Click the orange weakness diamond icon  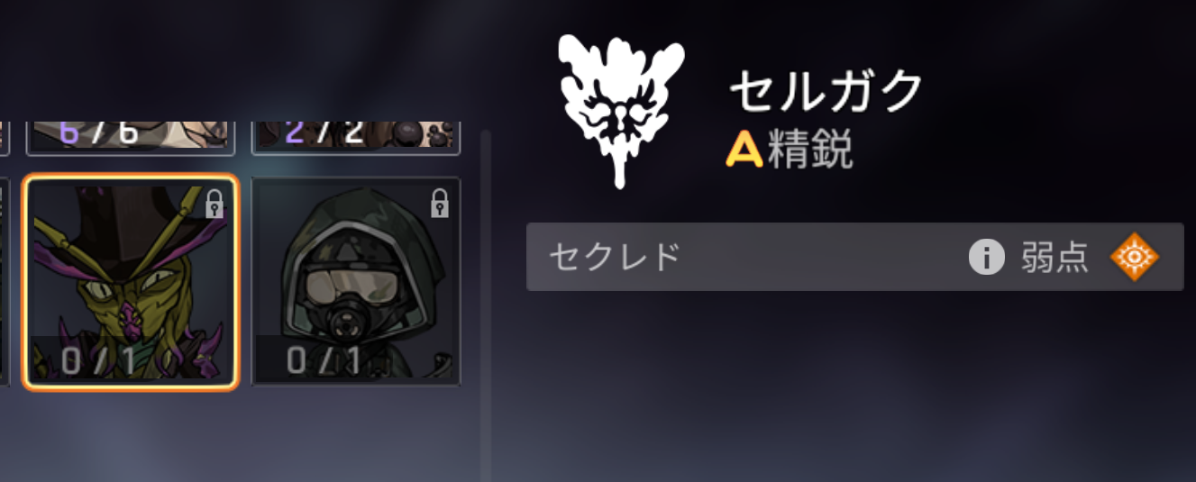(x=1134, y=258)
